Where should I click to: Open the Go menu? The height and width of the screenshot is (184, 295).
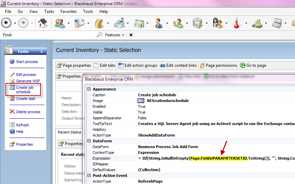[x=20, y=12]
